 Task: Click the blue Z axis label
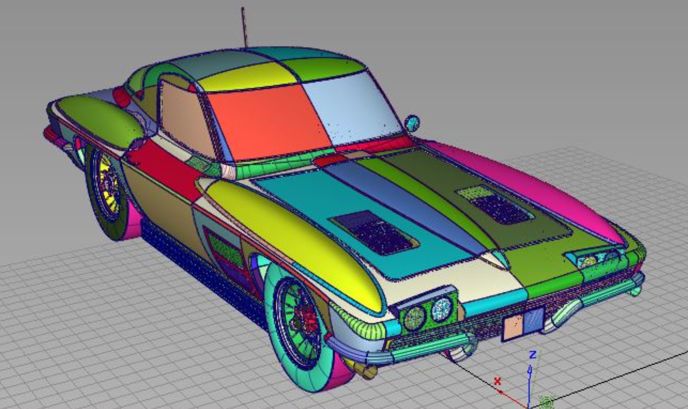point(533,354)
